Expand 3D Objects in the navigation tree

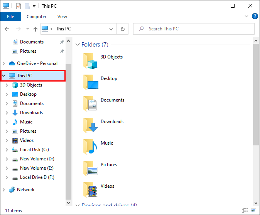click(7, 85)
